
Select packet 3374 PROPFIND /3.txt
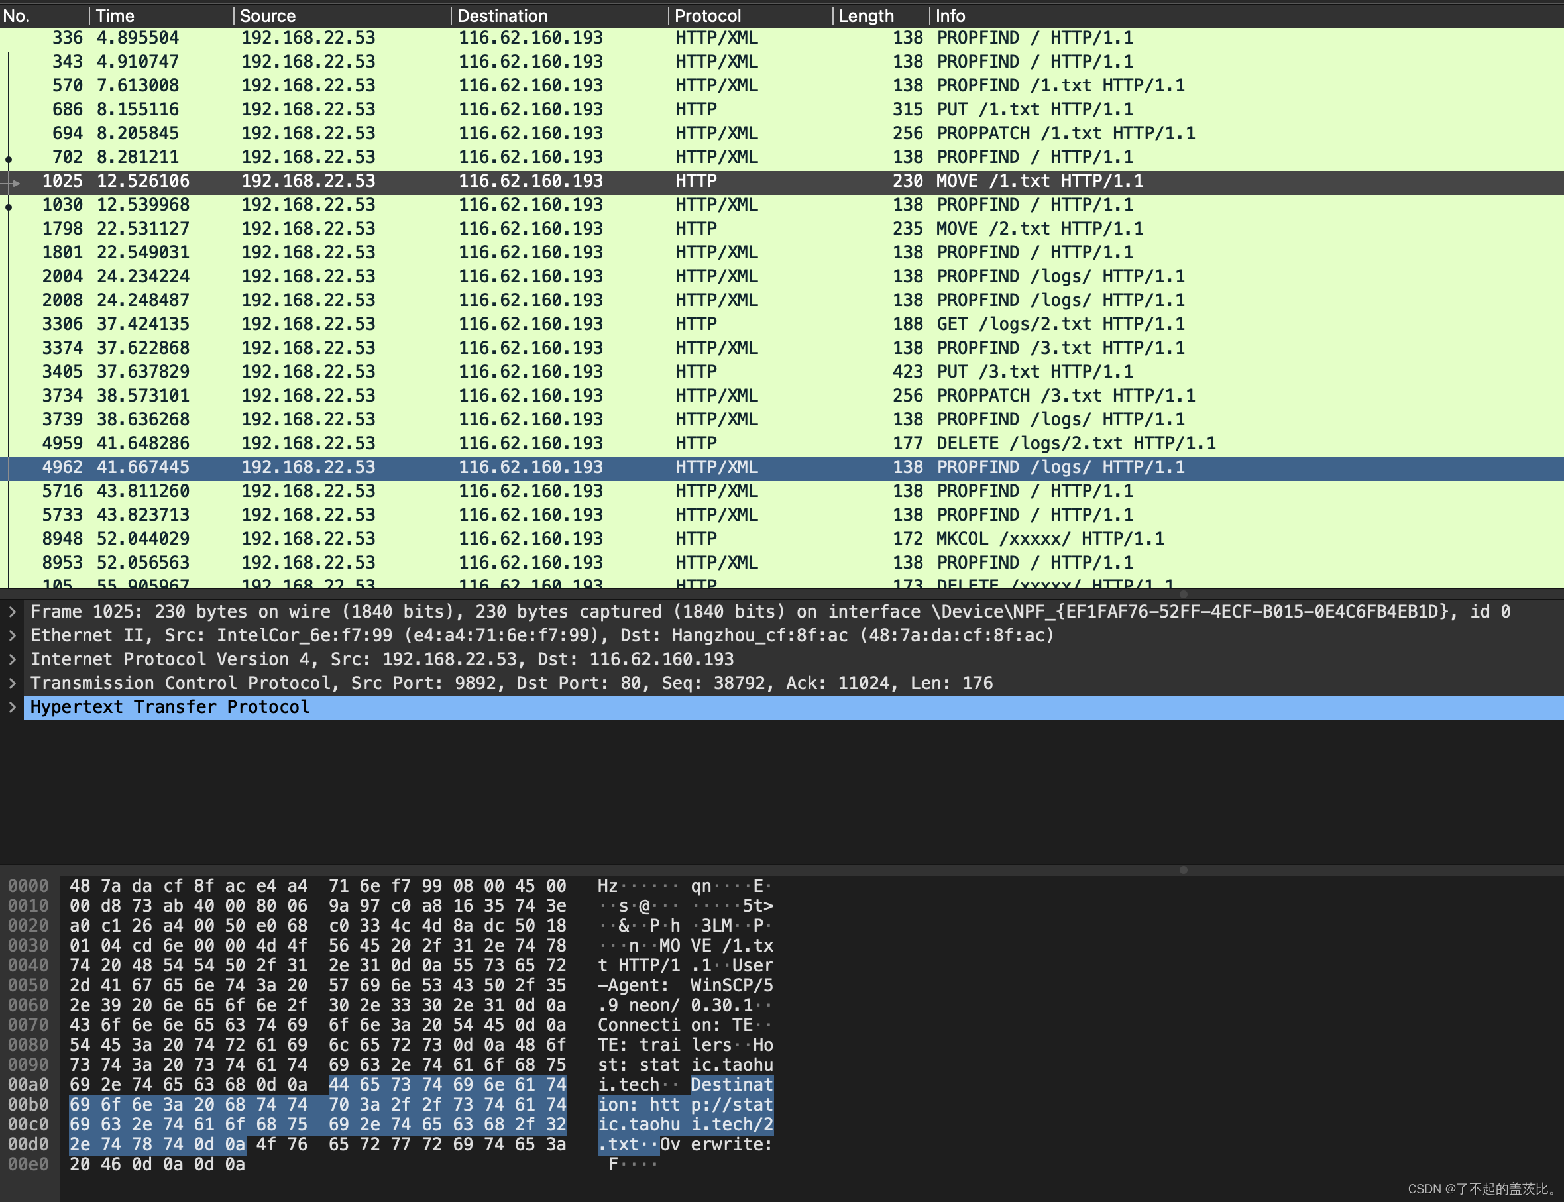pyautogui.click(x=782, y=348)
